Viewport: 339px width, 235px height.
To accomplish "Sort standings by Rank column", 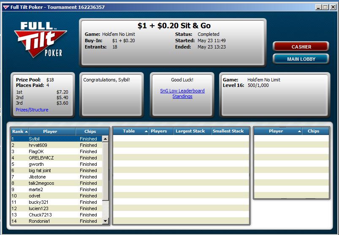I will point(20,131).
